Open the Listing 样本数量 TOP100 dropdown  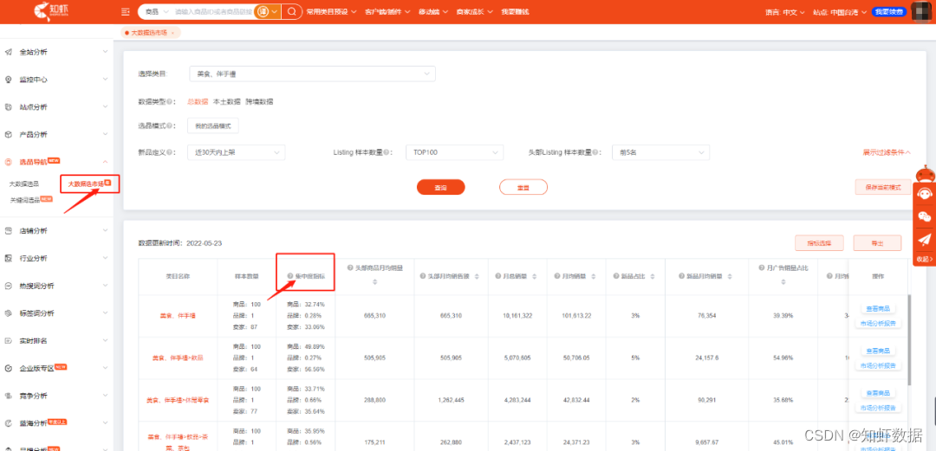455,152
